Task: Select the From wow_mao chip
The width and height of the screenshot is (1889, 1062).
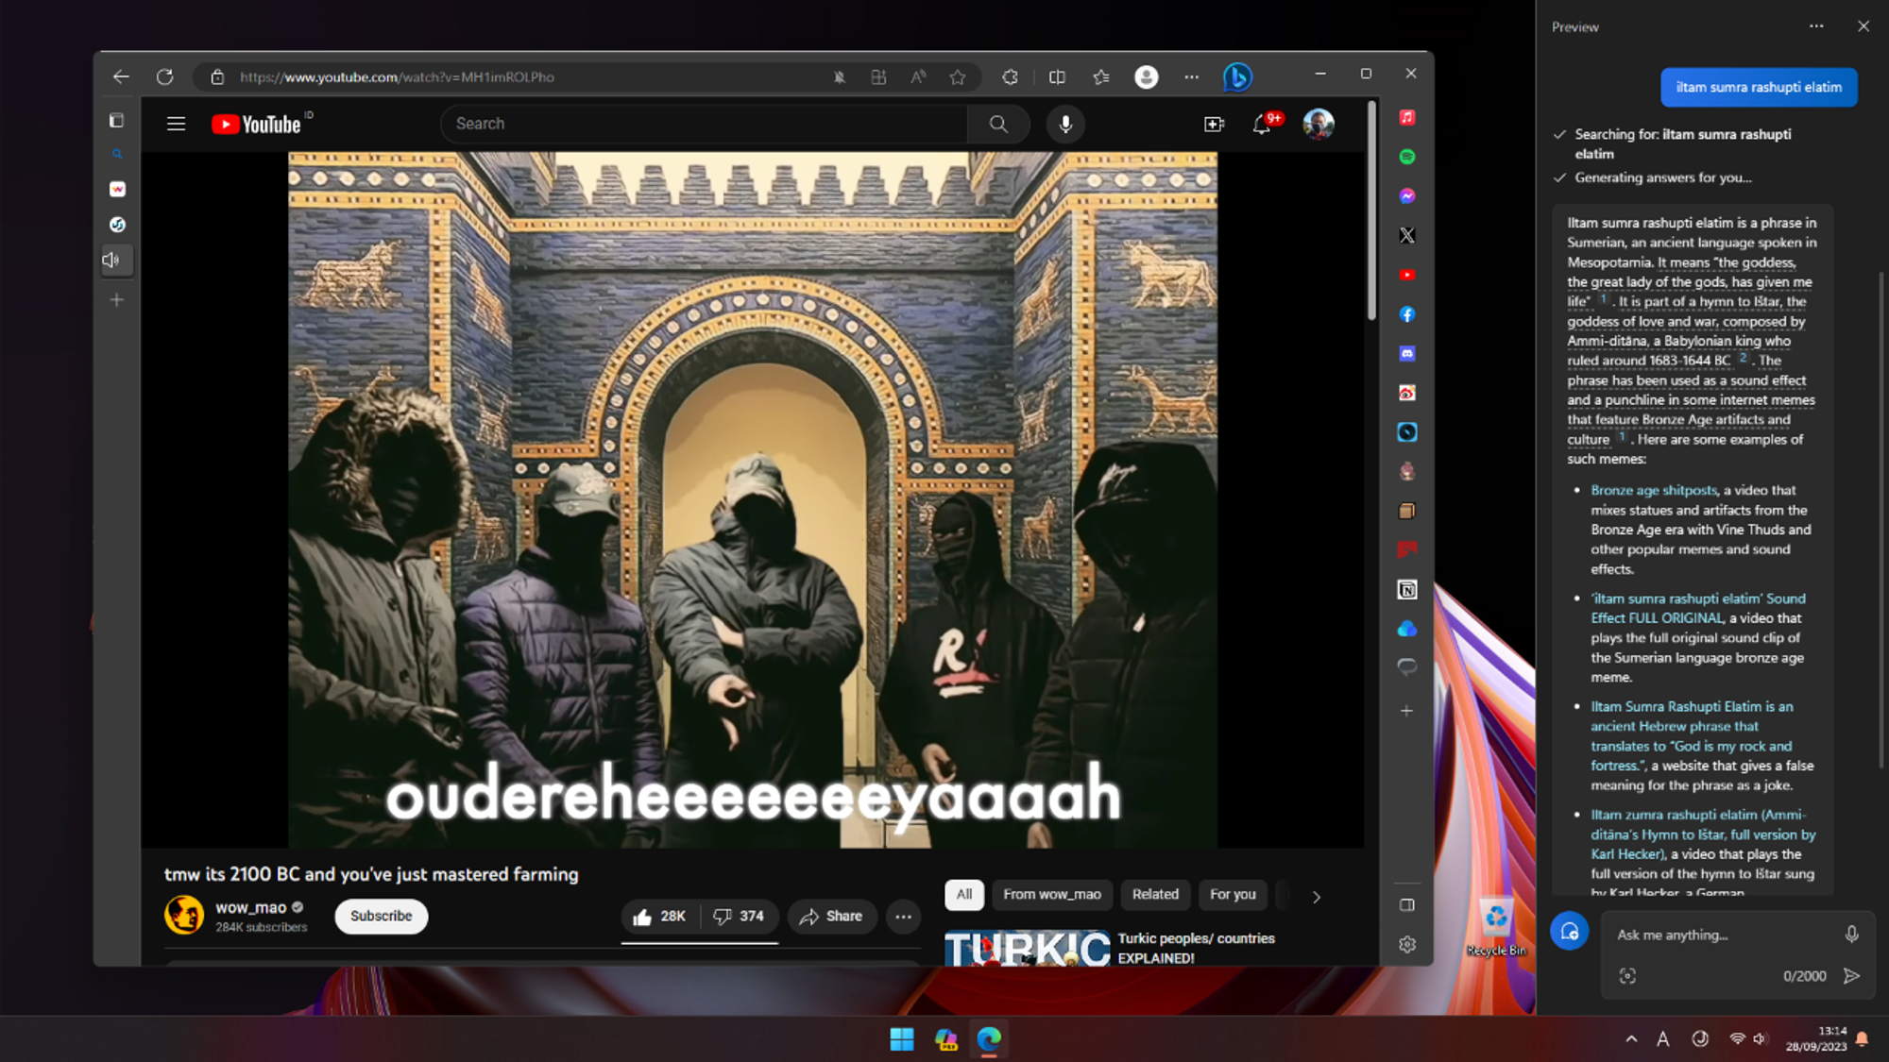Action: tap(1052, 895)
